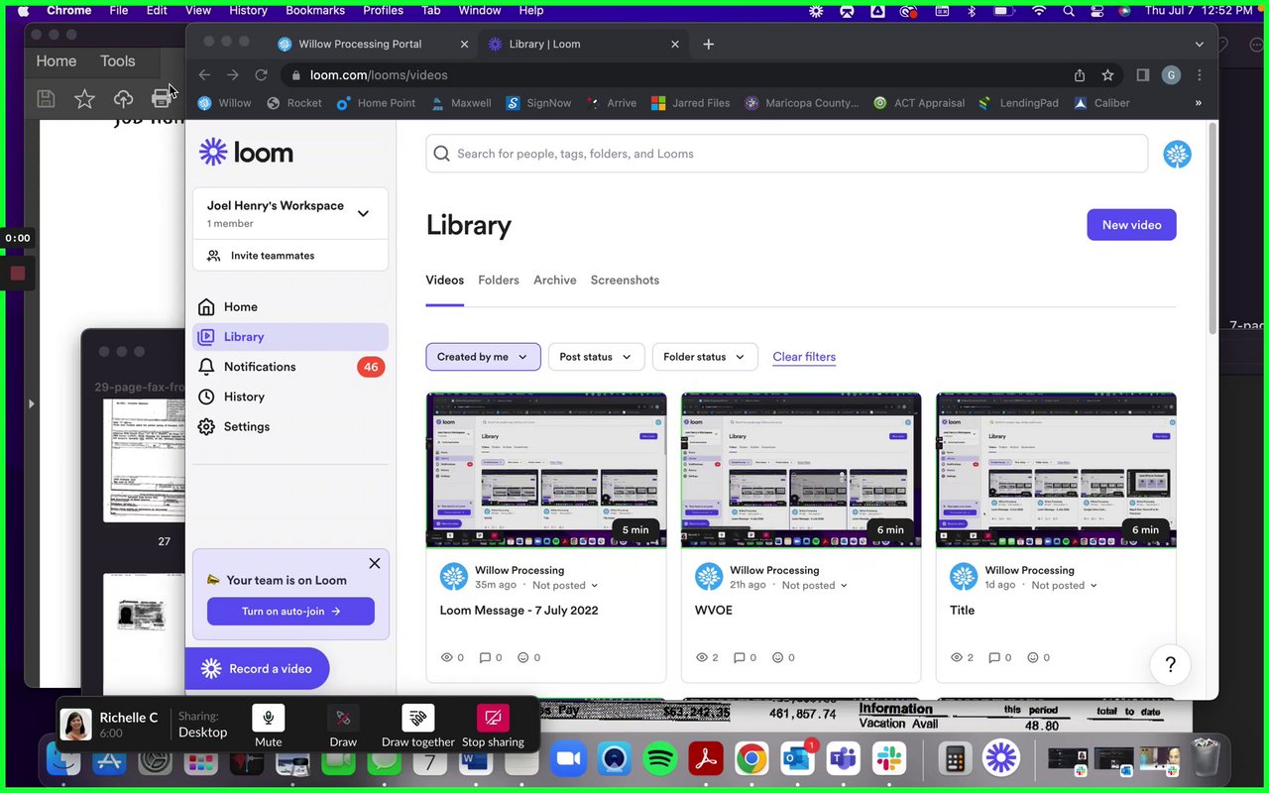1269x793 pixels.
Task: Click the Loom search field
Action: [x=786, y=154]
